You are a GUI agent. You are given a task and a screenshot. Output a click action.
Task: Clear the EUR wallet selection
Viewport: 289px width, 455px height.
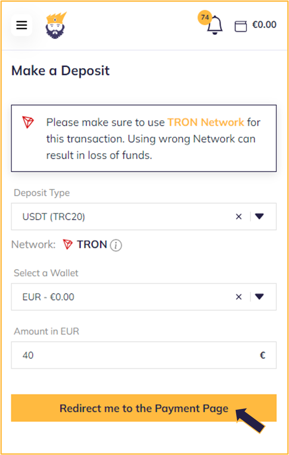click(x=239, y=297)
